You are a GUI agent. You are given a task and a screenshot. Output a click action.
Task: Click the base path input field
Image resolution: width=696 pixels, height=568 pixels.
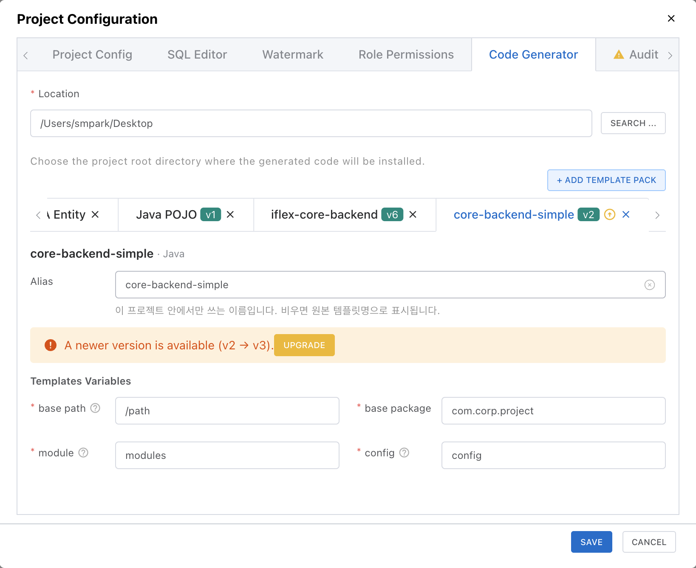pos(227,411)
